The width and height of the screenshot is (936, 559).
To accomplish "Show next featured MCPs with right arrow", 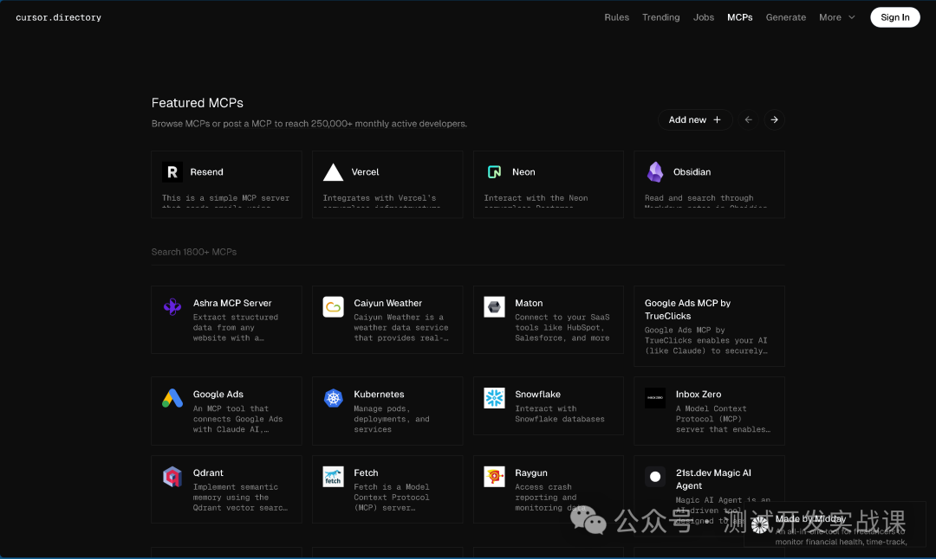I will click(774, 119).
